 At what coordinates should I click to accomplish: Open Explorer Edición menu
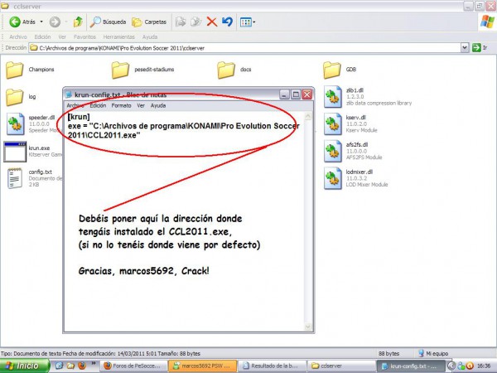click(42, 36)
